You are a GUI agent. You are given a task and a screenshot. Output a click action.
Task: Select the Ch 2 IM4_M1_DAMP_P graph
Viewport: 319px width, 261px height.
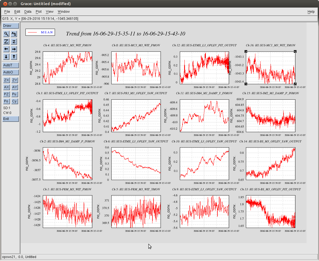67,164
